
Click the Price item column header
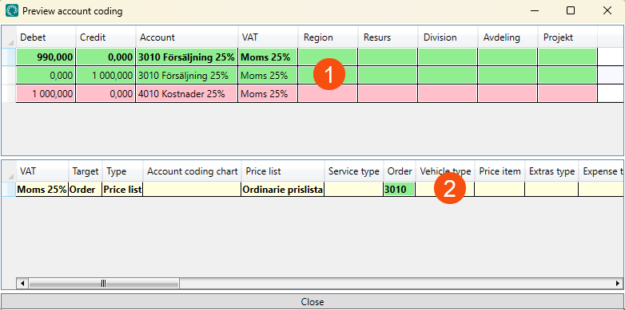click(x=500, y=171)
